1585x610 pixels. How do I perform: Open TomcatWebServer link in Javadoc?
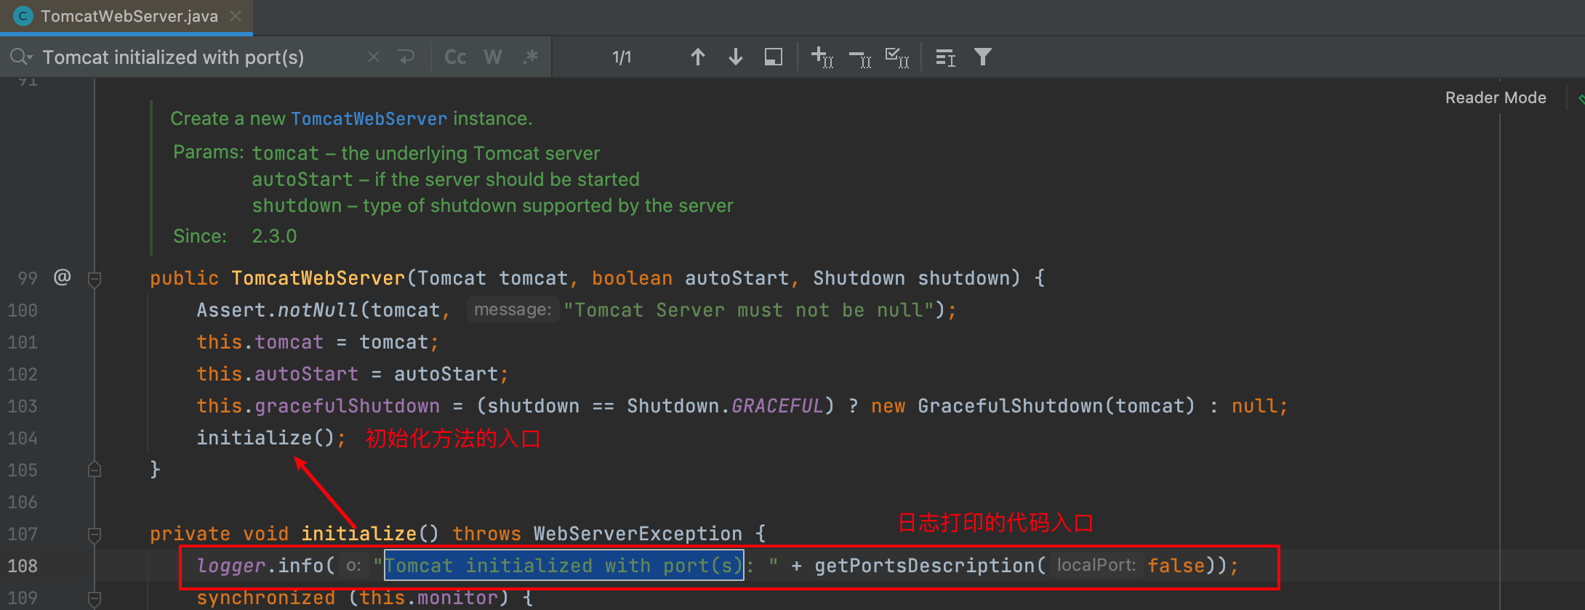[369, 118]
